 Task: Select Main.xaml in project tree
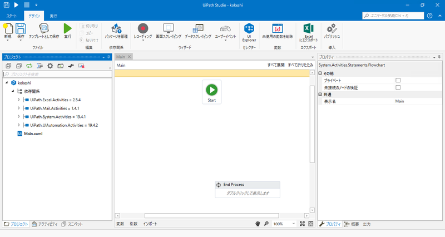click(33, 134)
